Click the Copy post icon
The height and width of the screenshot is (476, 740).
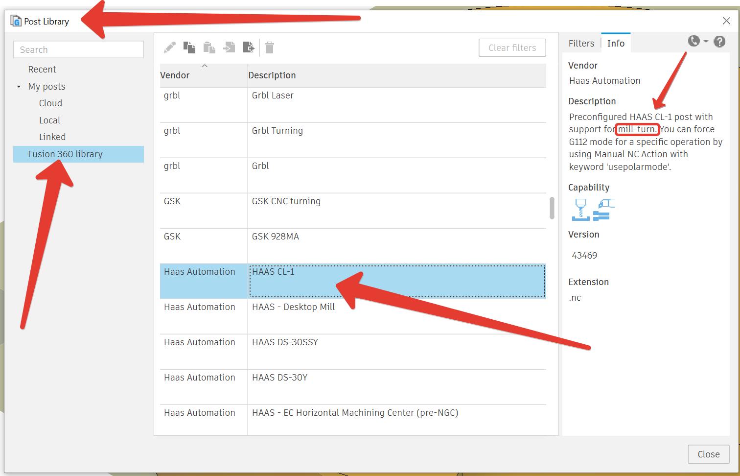(x=189, y=48)
